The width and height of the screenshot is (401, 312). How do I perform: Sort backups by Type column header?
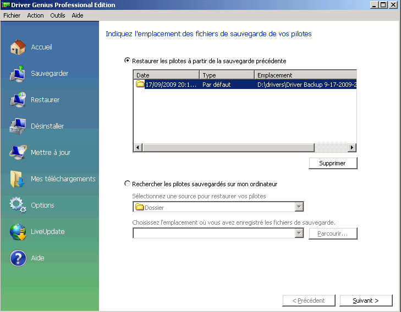[x=227, y=75]
